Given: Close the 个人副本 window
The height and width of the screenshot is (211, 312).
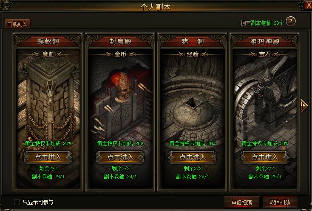Looking at the screenshot, I should 308,6.
